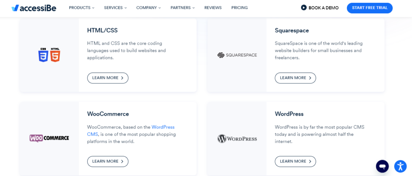This screenshot has width=412, height=176.
Task: Click the SquareSpace website builders description
Action: 319,50
